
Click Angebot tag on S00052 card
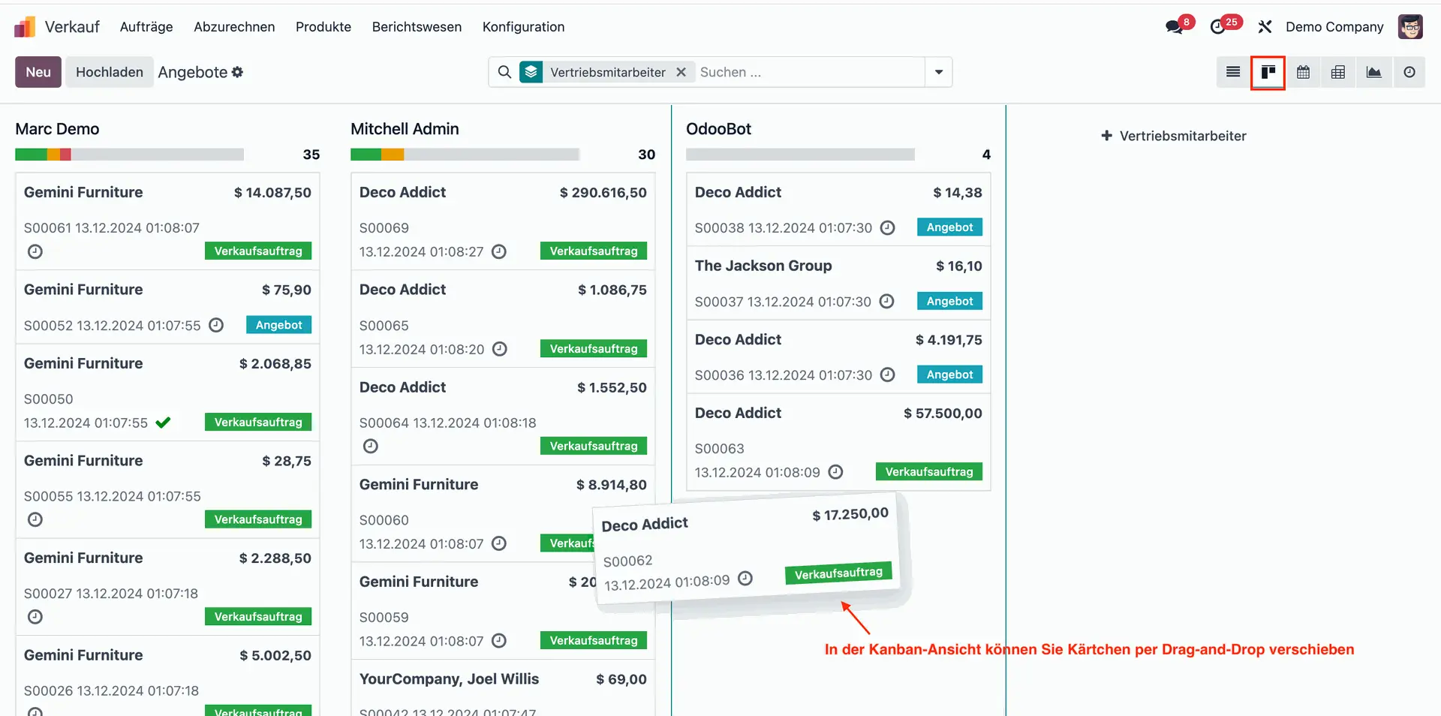point(278,325)
